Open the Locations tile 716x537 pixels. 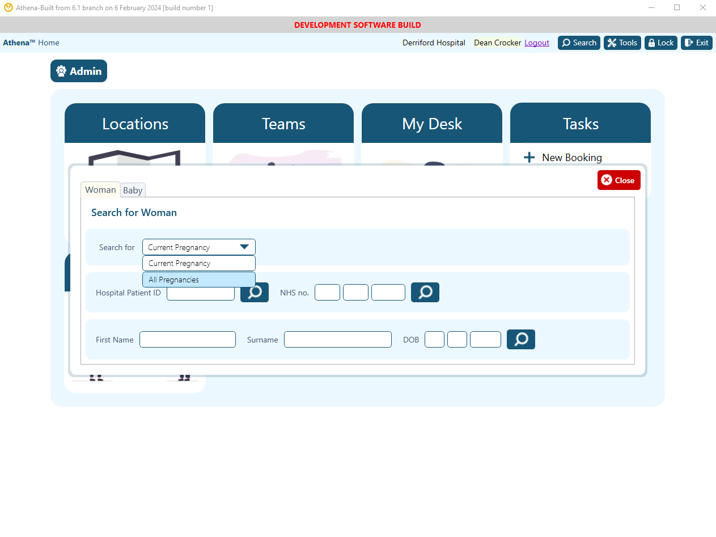pos(135,124)
